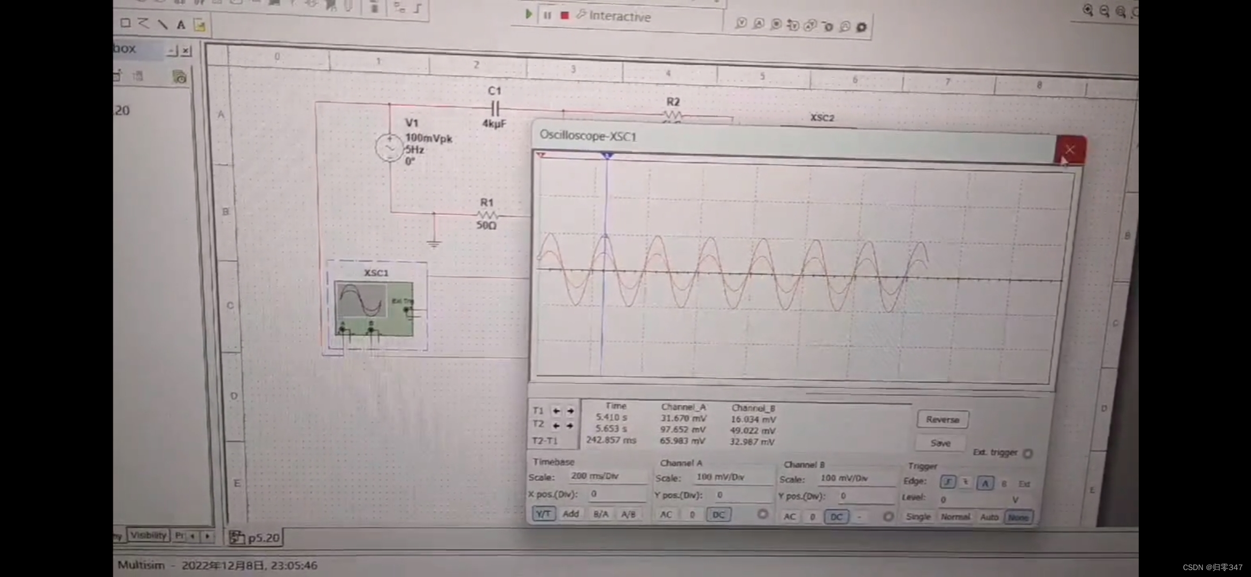This screenshot has width=1251, height=577.
Task: Set trigger mode to None
Action: 1018,517
